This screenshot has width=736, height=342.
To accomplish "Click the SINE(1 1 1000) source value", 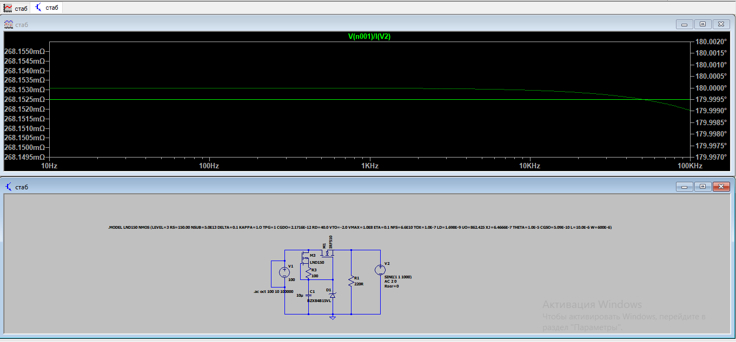I will coord(398,277).
